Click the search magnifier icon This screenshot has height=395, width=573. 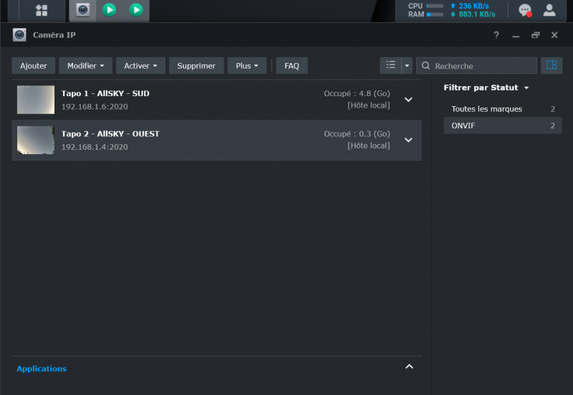425,66
